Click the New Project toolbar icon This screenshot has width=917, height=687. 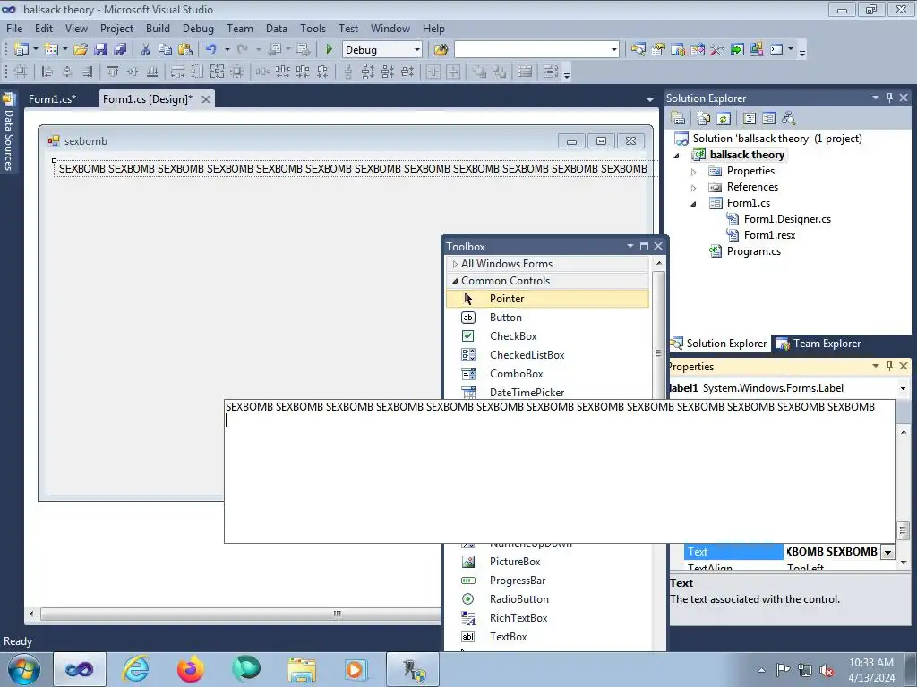21,50
